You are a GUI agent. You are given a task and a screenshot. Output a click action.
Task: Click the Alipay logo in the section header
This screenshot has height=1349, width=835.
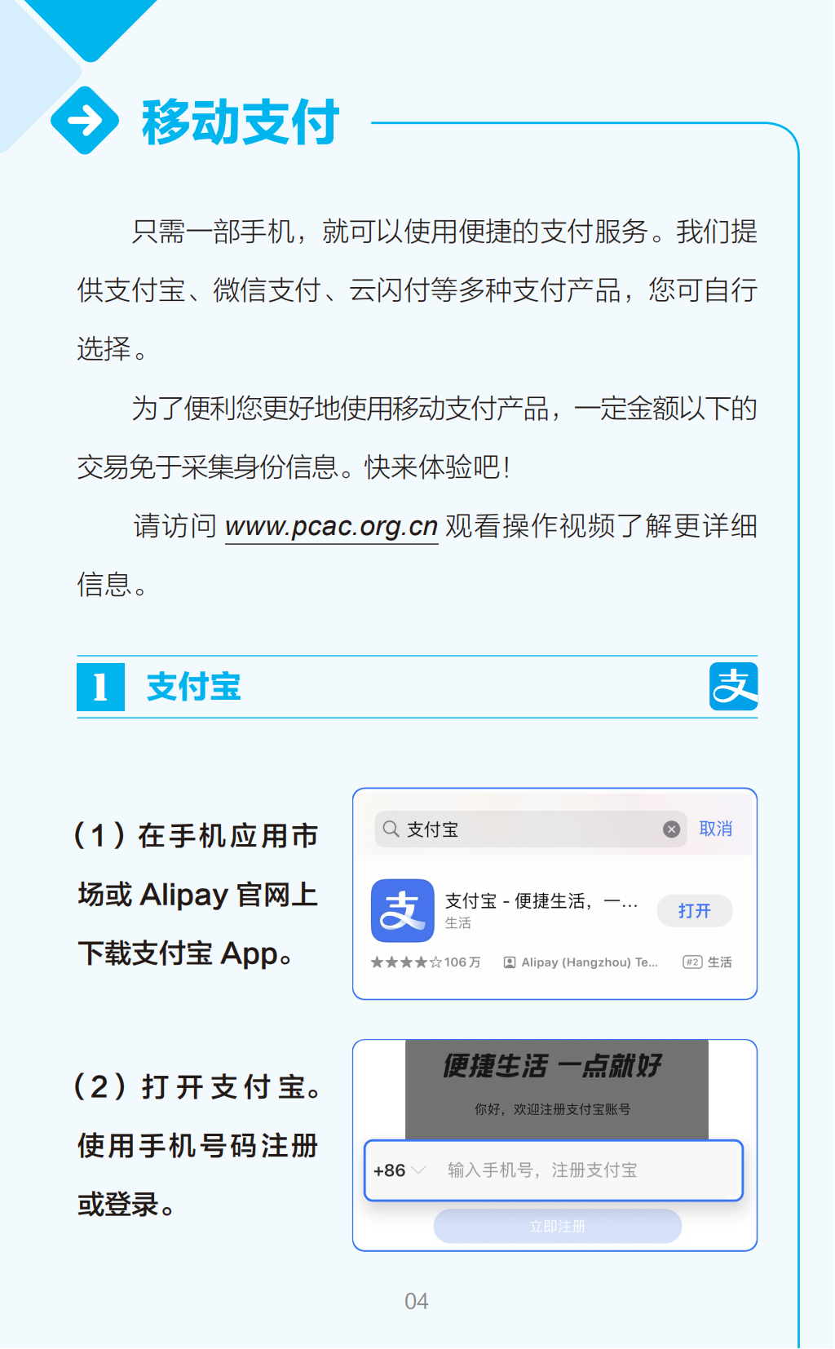pos(733,686)
